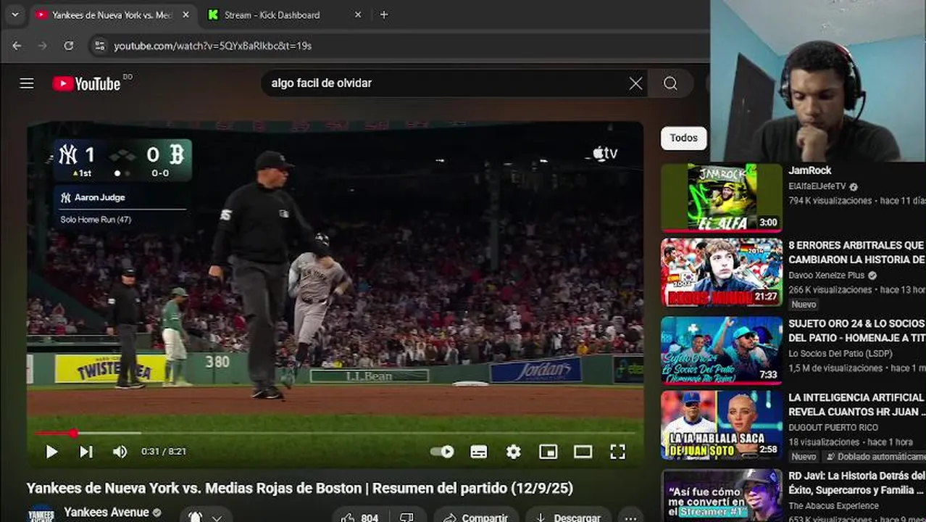The height and width of the screenshot is (522, 926).
Task: Open the Yankees Avenue channel avatar
Action: pyautogui.click(x=41, y=513)
